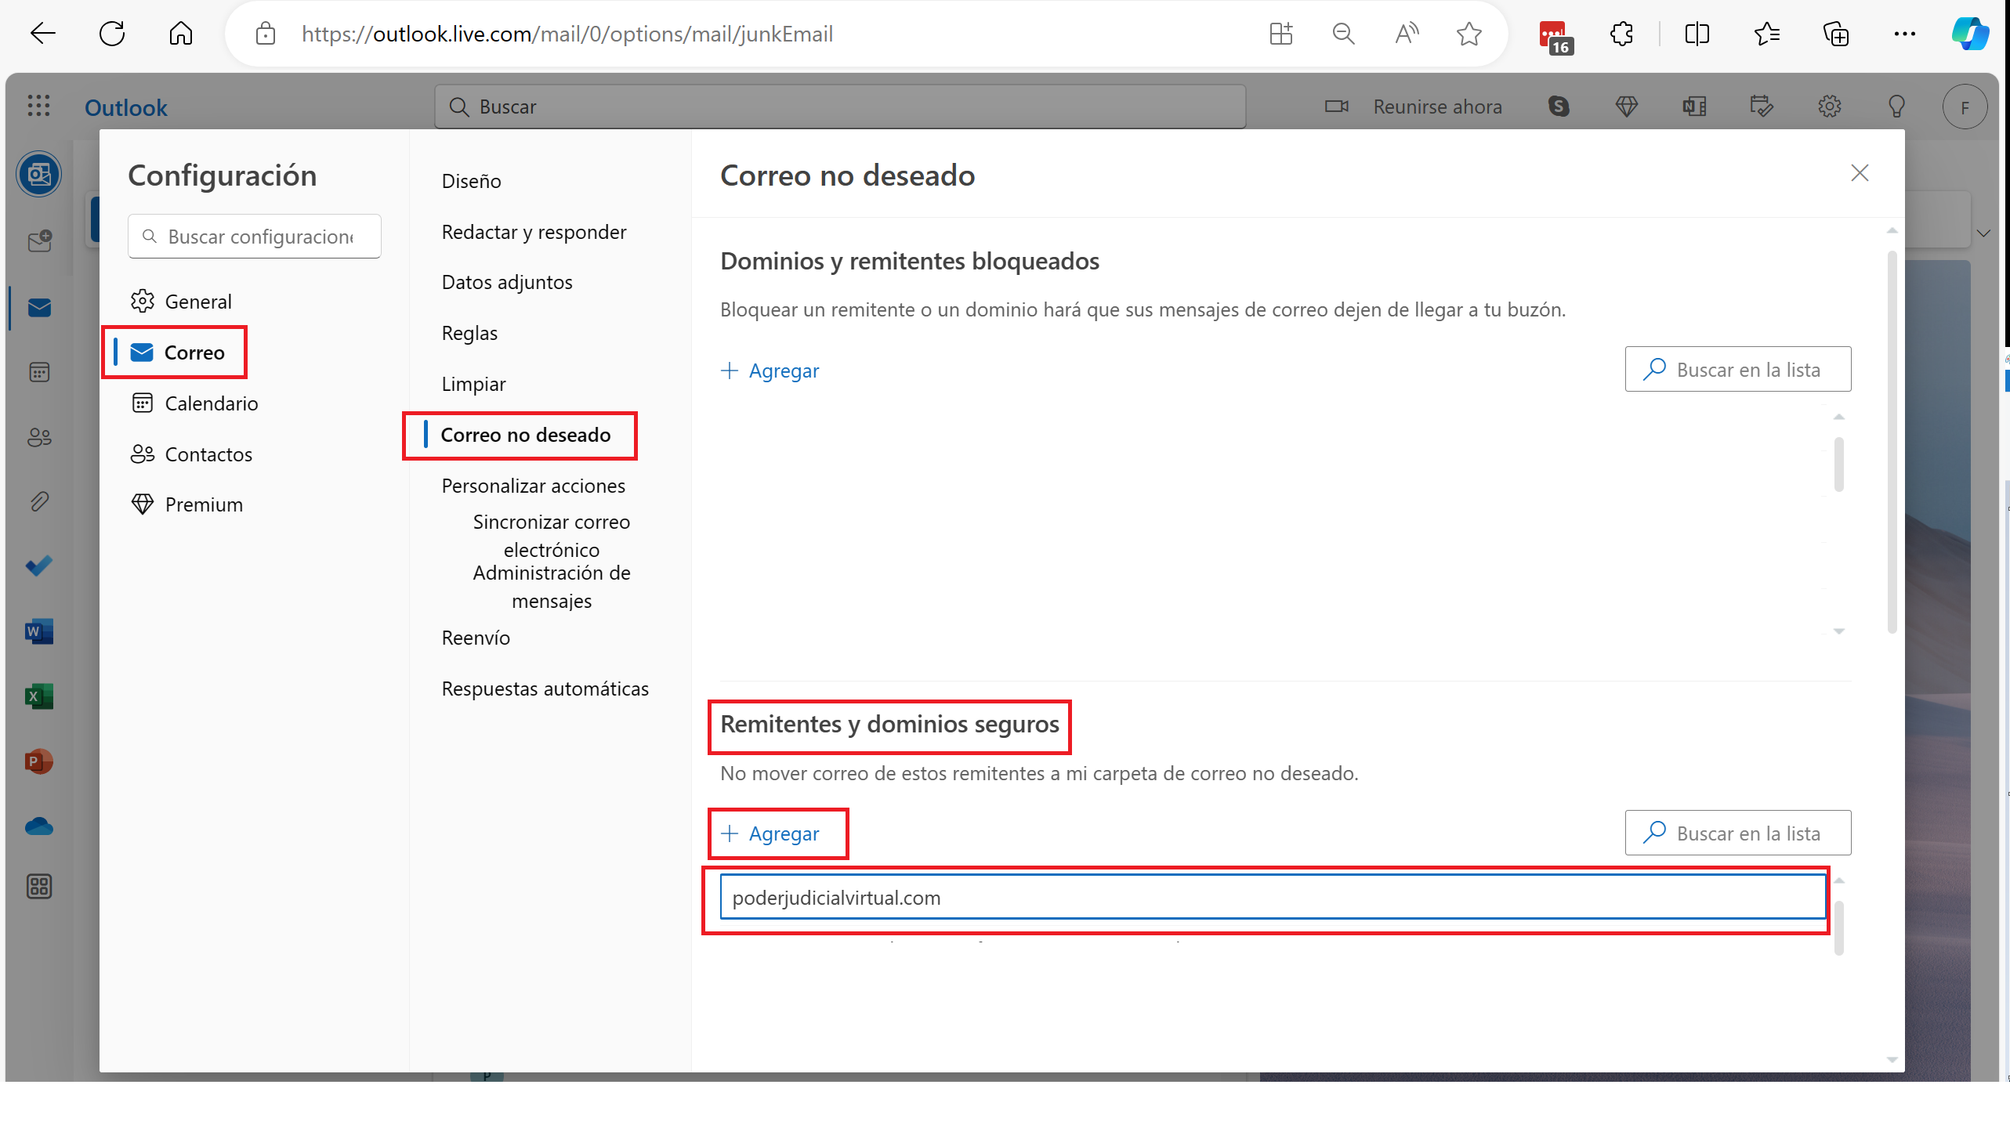Viewport: 2010px width, 1128px height.
Task: Launch PowerPoint from the left sidebar
Action: point(38,761)
